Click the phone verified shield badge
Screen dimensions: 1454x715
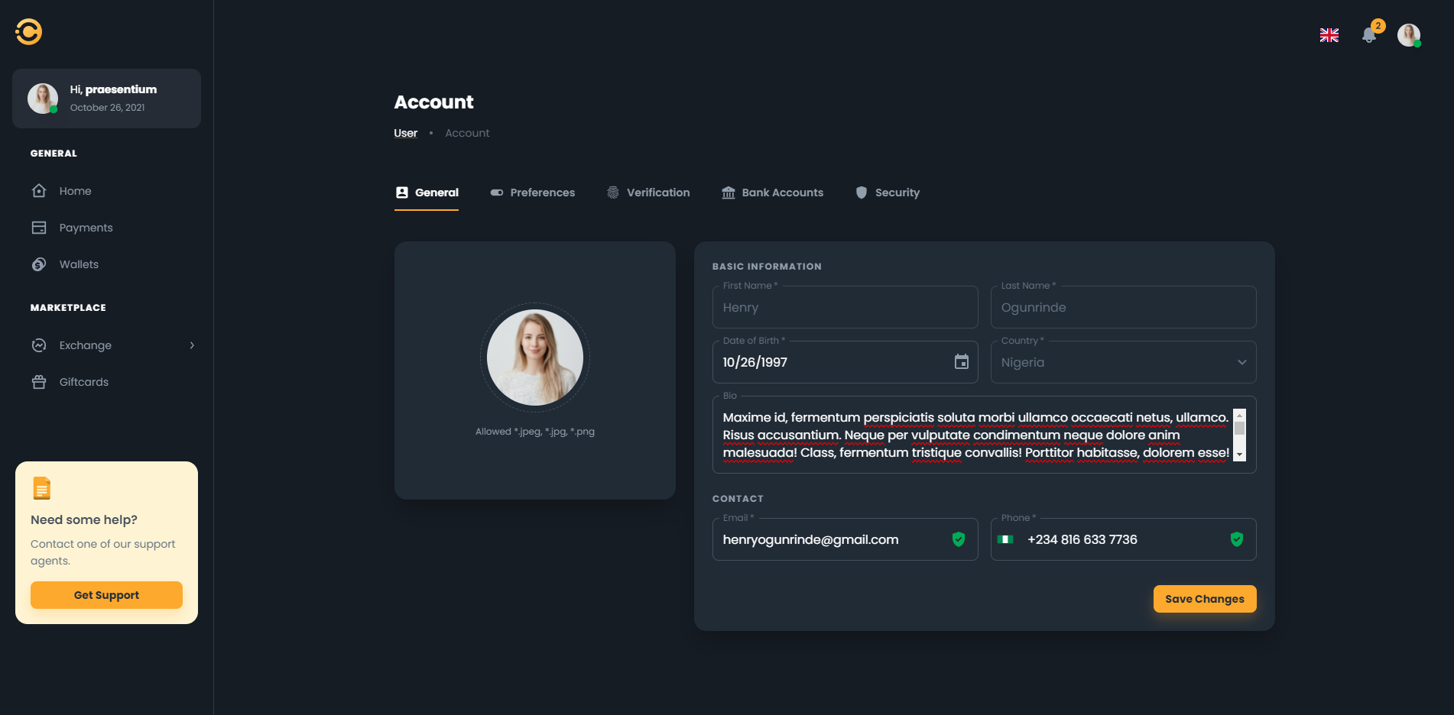click(x=1236, y=539)
